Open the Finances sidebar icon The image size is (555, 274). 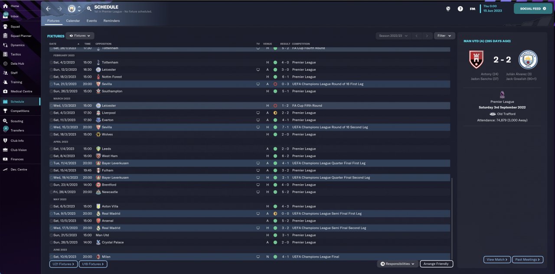point(6,159)
